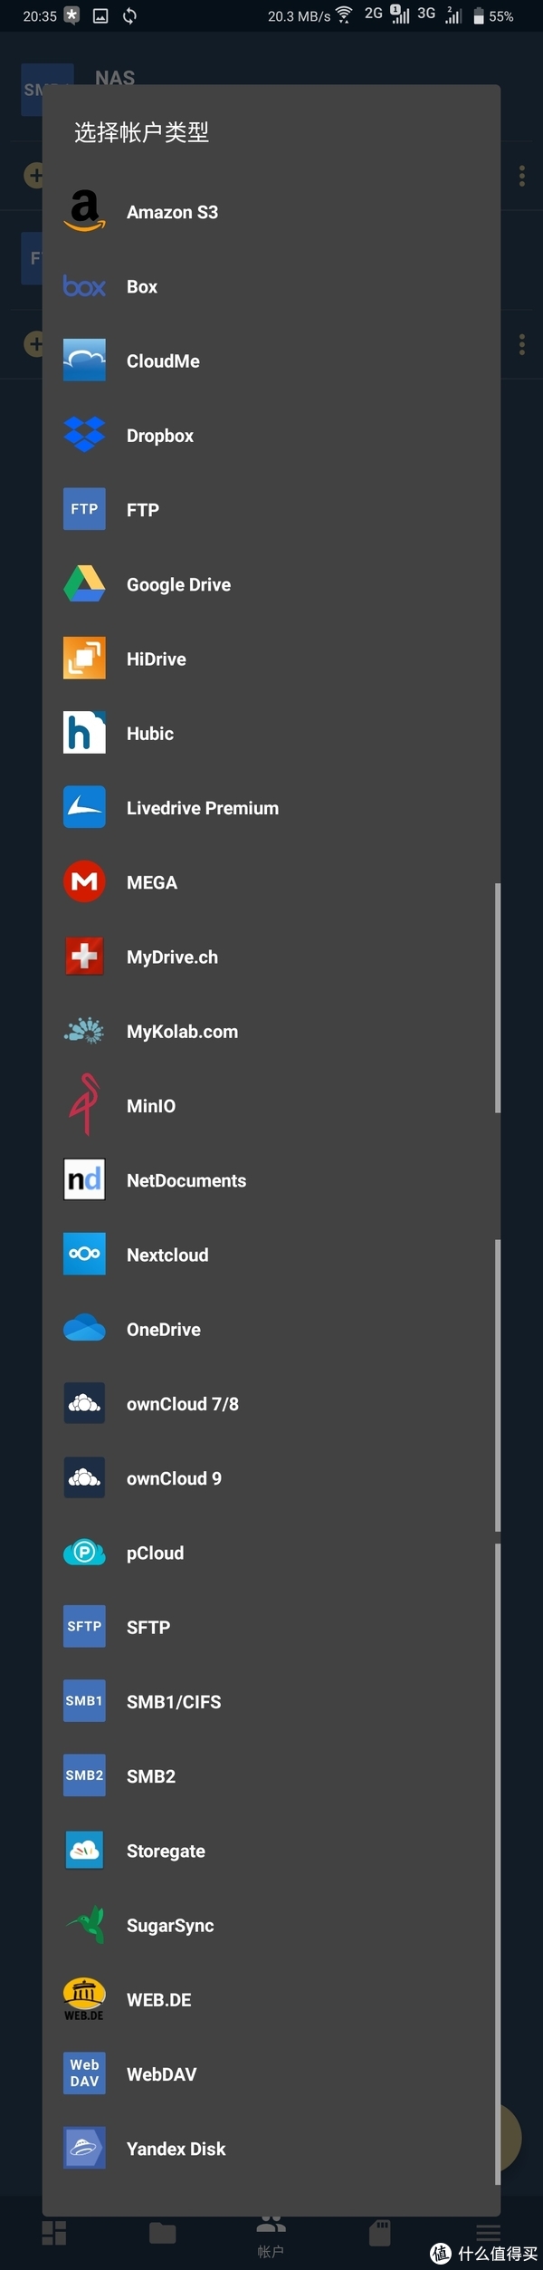The width and height of the screenshot is (543, 2270).
Task: Tap the pCloud icon
Action: (84, 1553)
